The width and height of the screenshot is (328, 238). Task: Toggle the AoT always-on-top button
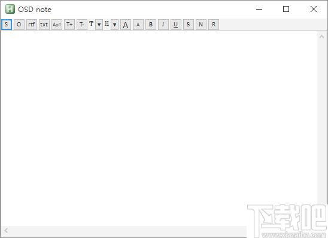pos(57,25)
